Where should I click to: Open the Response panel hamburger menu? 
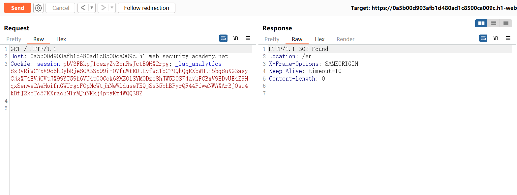[x=508, y=38]
